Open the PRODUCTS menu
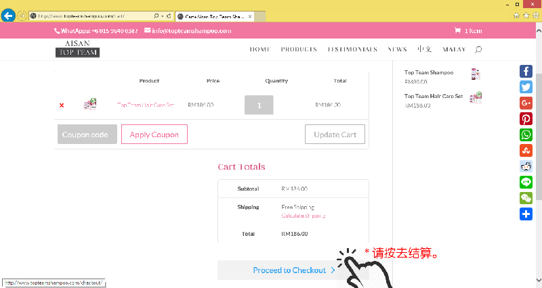542x288 pixels. coord(299,49)
